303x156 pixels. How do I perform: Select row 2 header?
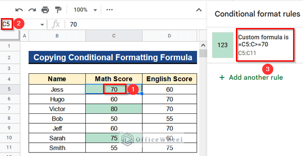pyautogui.click(x=10, y=57)
